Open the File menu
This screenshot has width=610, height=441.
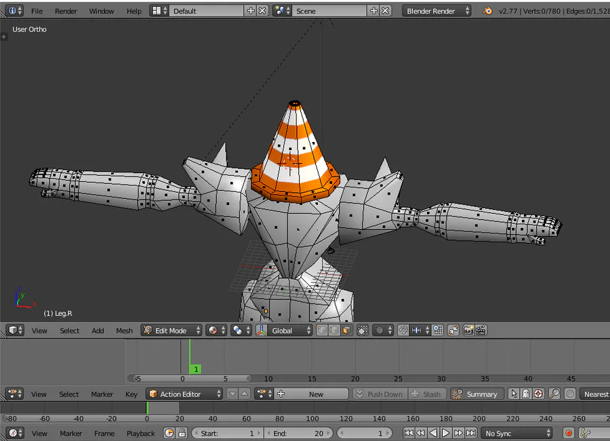coord(37,11)
